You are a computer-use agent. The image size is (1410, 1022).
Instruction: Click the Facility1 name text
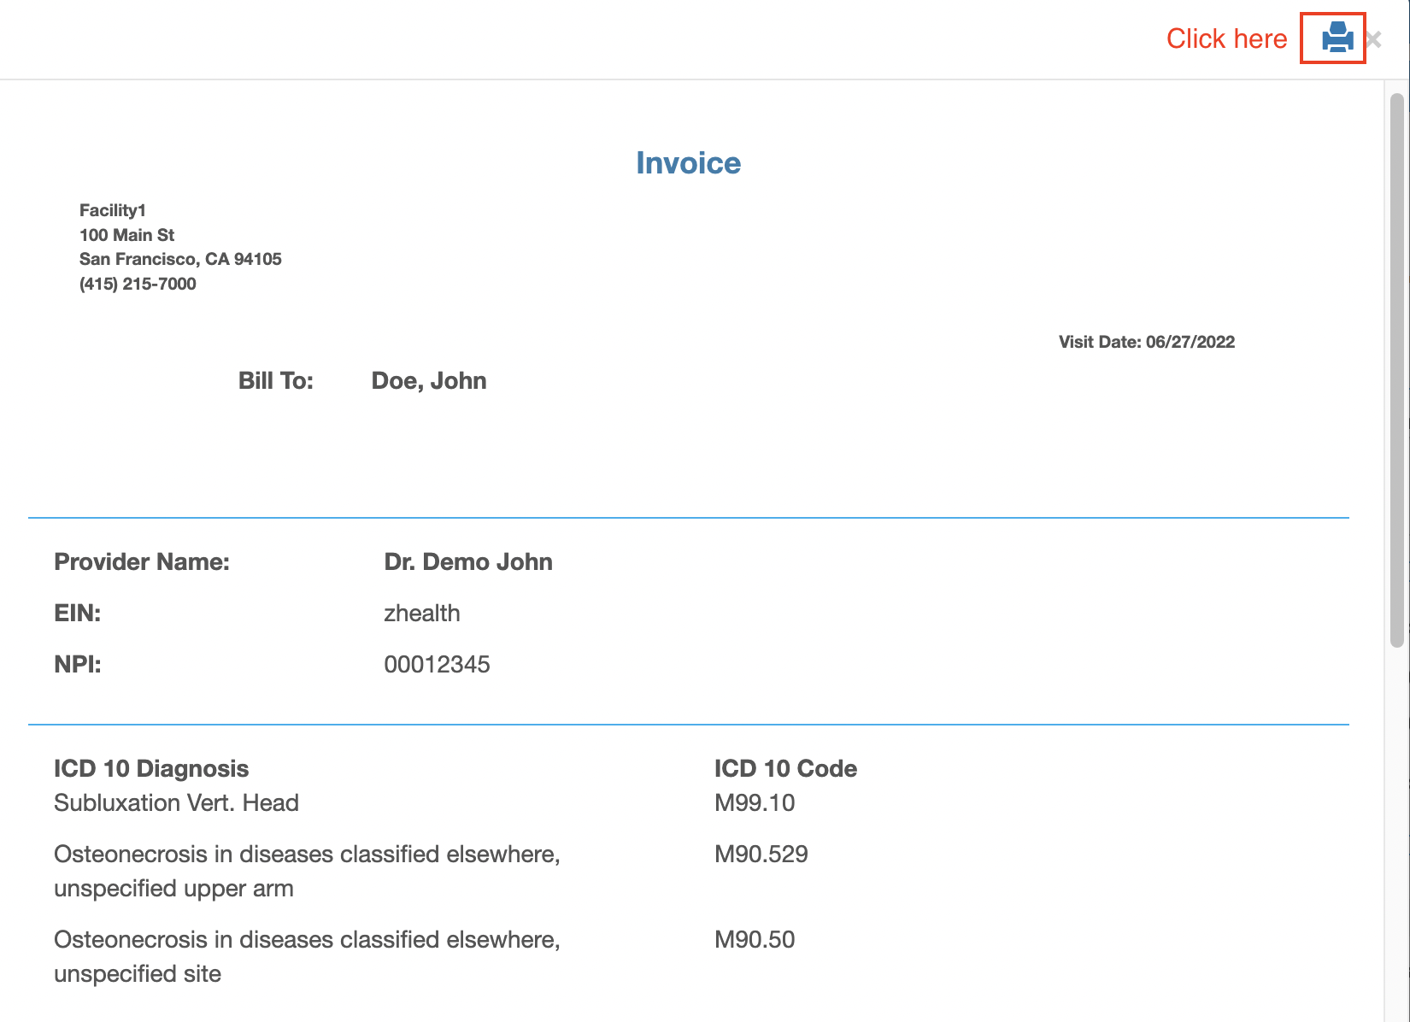pos(113,210)
